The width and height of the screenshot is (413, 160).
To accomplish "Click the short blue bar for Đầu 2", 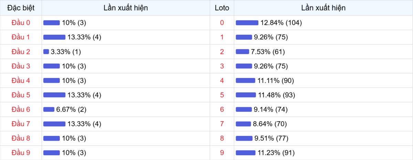I will coord(46,52).
